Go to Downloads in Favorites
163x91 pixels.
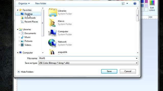coord(30,18)
